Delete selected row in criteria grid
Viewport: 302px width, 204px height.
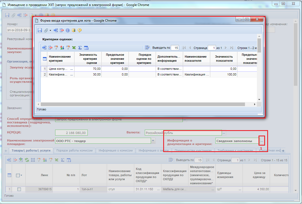(50, 48)
